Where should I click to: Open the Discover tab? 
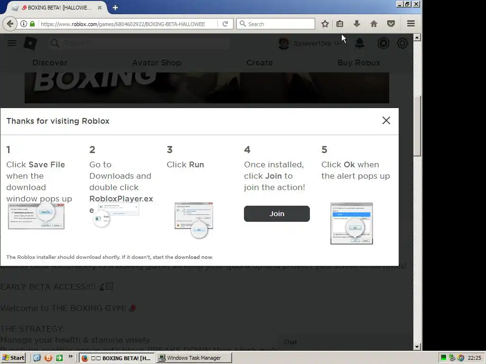(x=50, y=63)
